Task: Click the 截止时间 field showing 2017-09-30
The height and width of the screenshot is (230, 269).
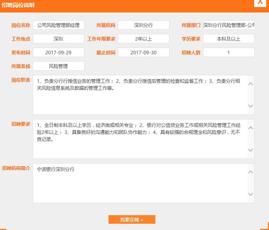Action: pos(143,52)
